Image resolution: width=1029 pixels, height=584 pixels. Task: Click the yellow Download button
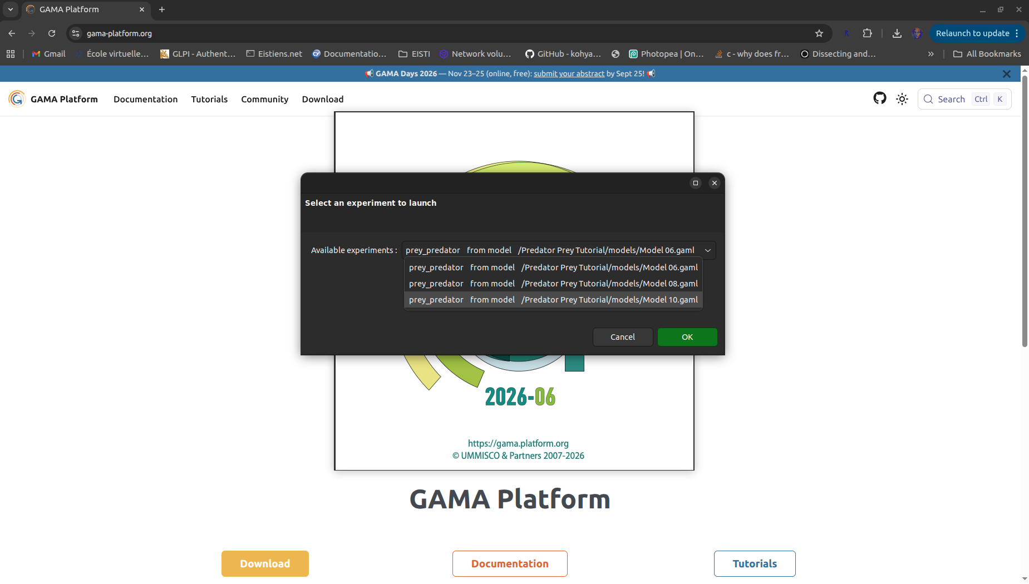265,563
